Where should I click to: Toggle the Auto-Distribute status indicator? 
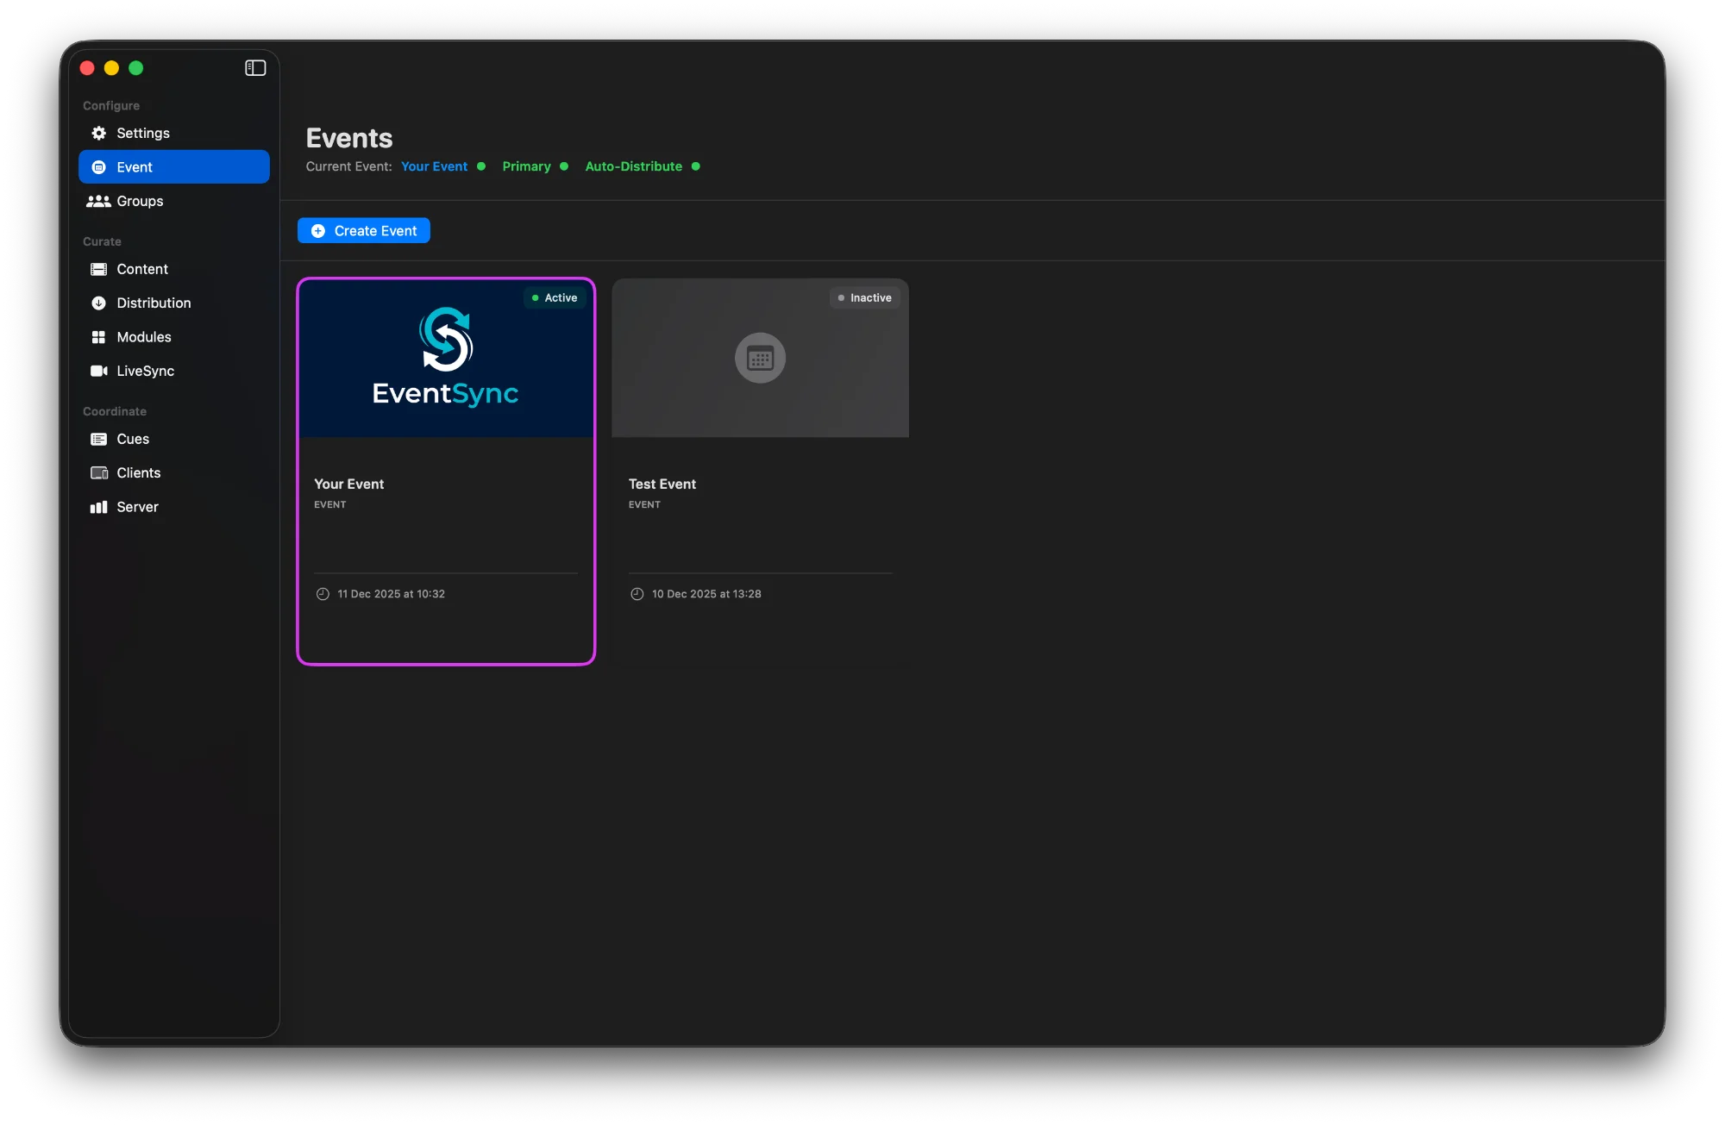tap(642, 166)
